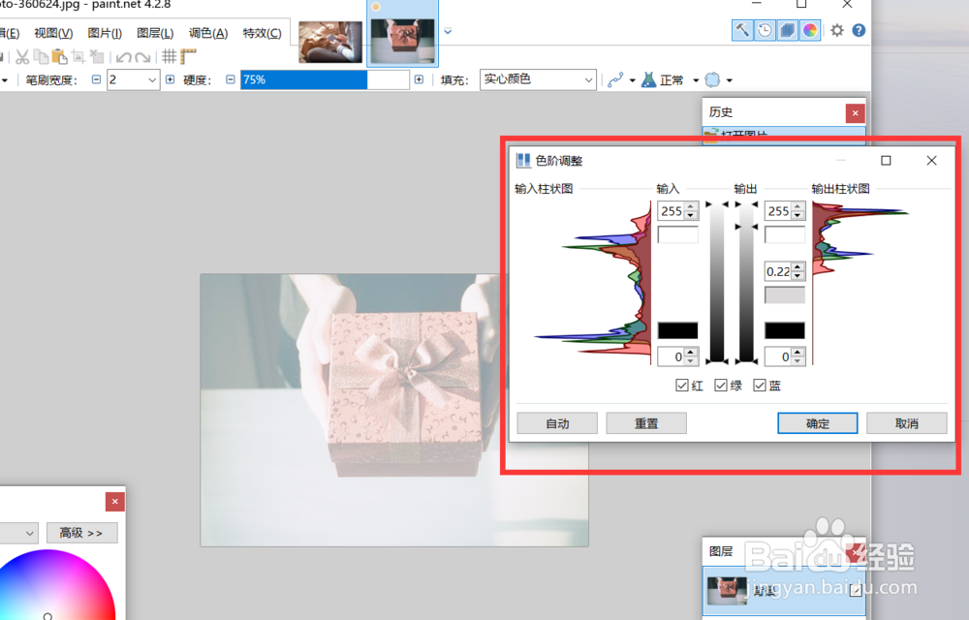The height and width of the screenshot is (620, 969).
Task: Open the Layers window icon
Action: click(787, 30)
